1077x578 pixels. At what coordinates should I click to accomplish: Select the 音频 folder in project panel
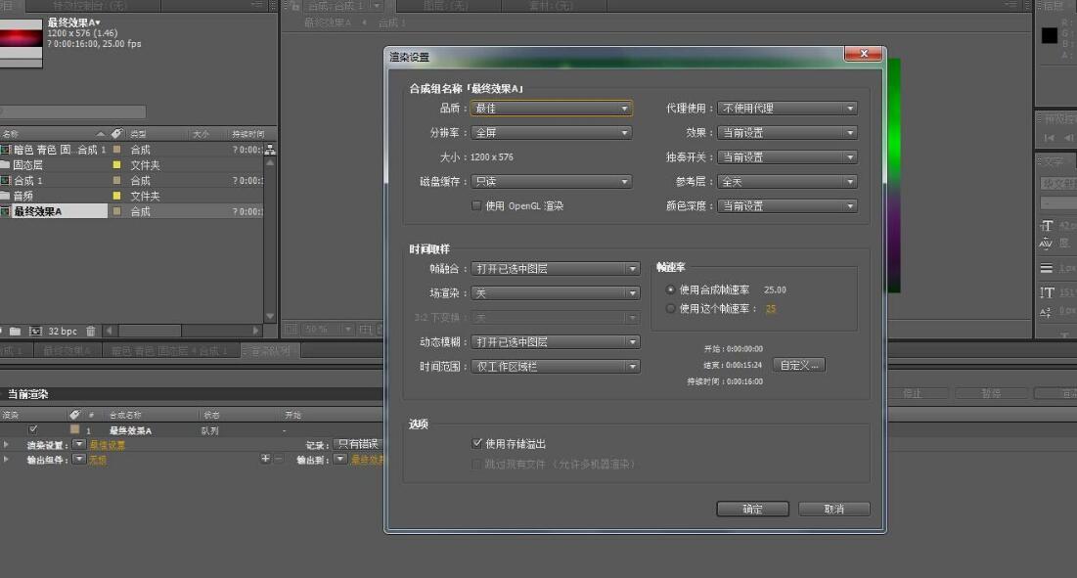coord(23,196)
